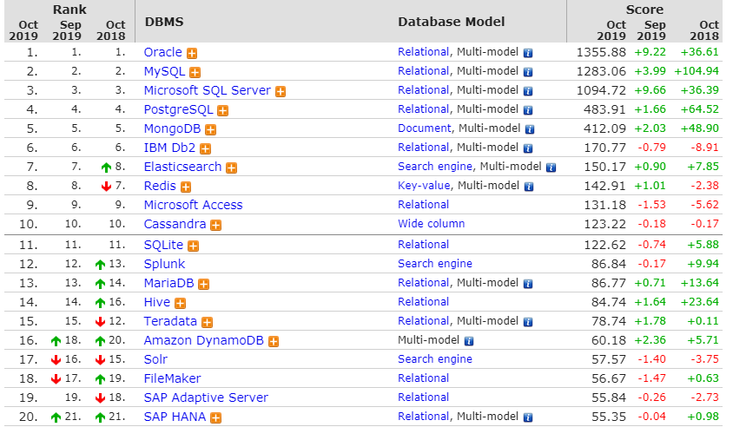The width and height of the screenshot is (733, 427).
Task: Click the info icon in Amazon DynamoDB's row
Action: click(x=469, y=341)
